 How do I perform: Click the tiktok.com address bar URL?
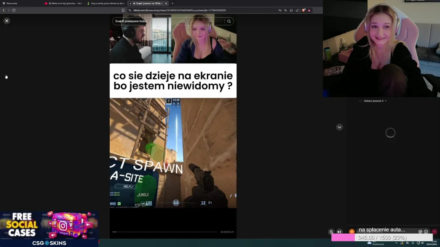click(179, 10)
